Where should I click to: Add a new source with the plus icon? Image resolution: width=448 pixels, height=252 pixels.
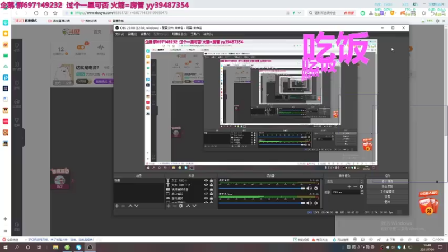click(169, 206)
